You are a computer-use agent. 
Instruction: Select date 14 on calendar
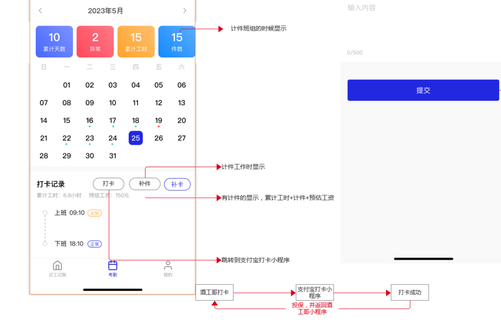coord(44,120)
